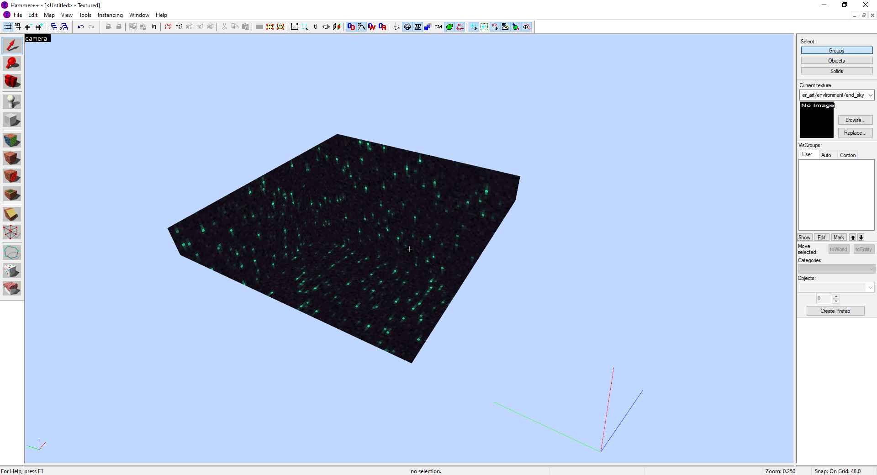Select the Block creation tool
The image size is (877, 475).
coord(12,120)
